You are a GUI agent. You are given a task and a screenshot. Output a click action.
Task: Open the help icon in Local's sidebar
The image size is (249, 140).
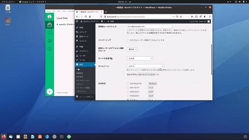pos(49,49)
